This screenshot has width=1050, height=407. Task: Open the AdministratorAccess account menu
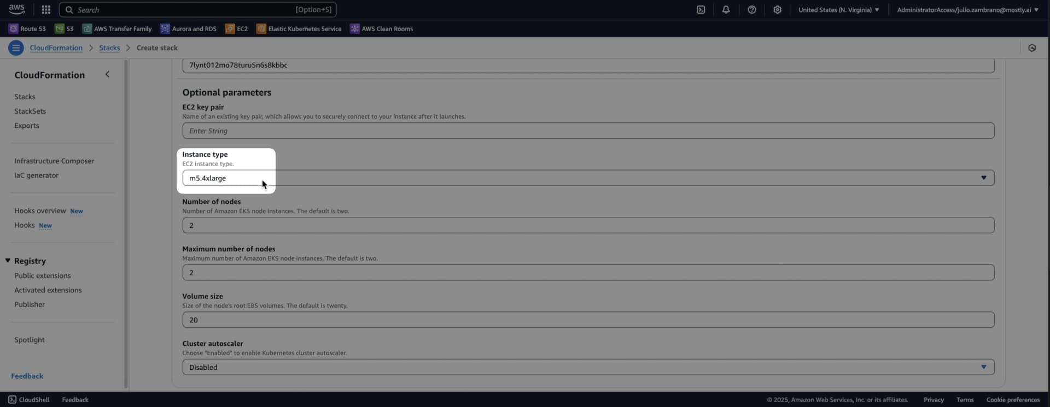pyautogui.click(x=967, y=10)
